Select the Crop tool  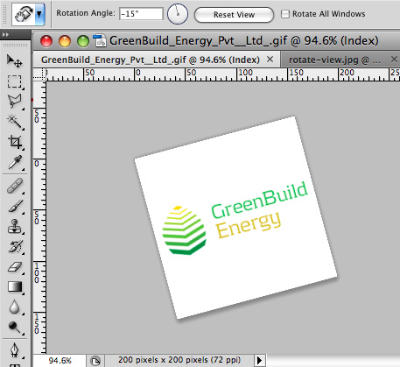pyautogui.click(x=15, y=142)
